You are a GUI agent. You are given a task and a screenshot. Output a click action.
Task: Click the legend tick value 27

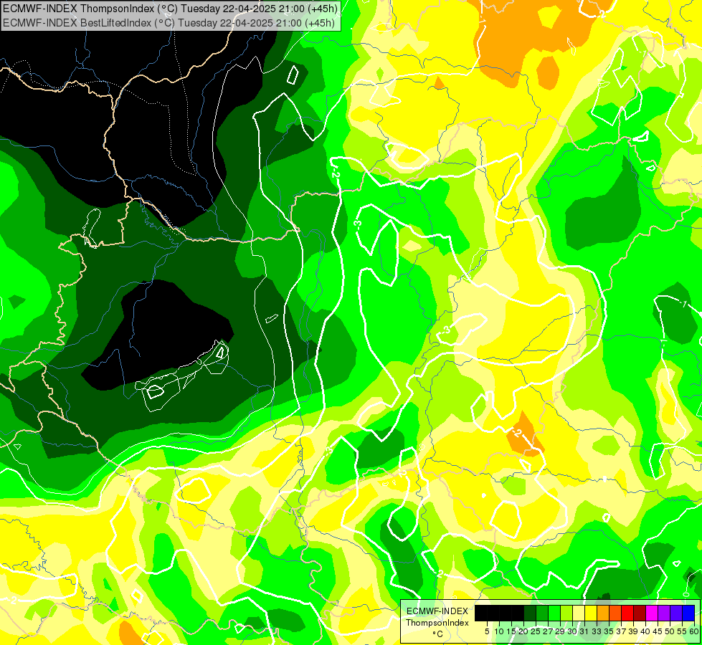[x=548, y=631]
